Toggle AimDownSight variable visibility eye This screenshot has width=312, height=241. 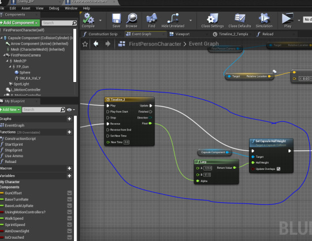69,231
